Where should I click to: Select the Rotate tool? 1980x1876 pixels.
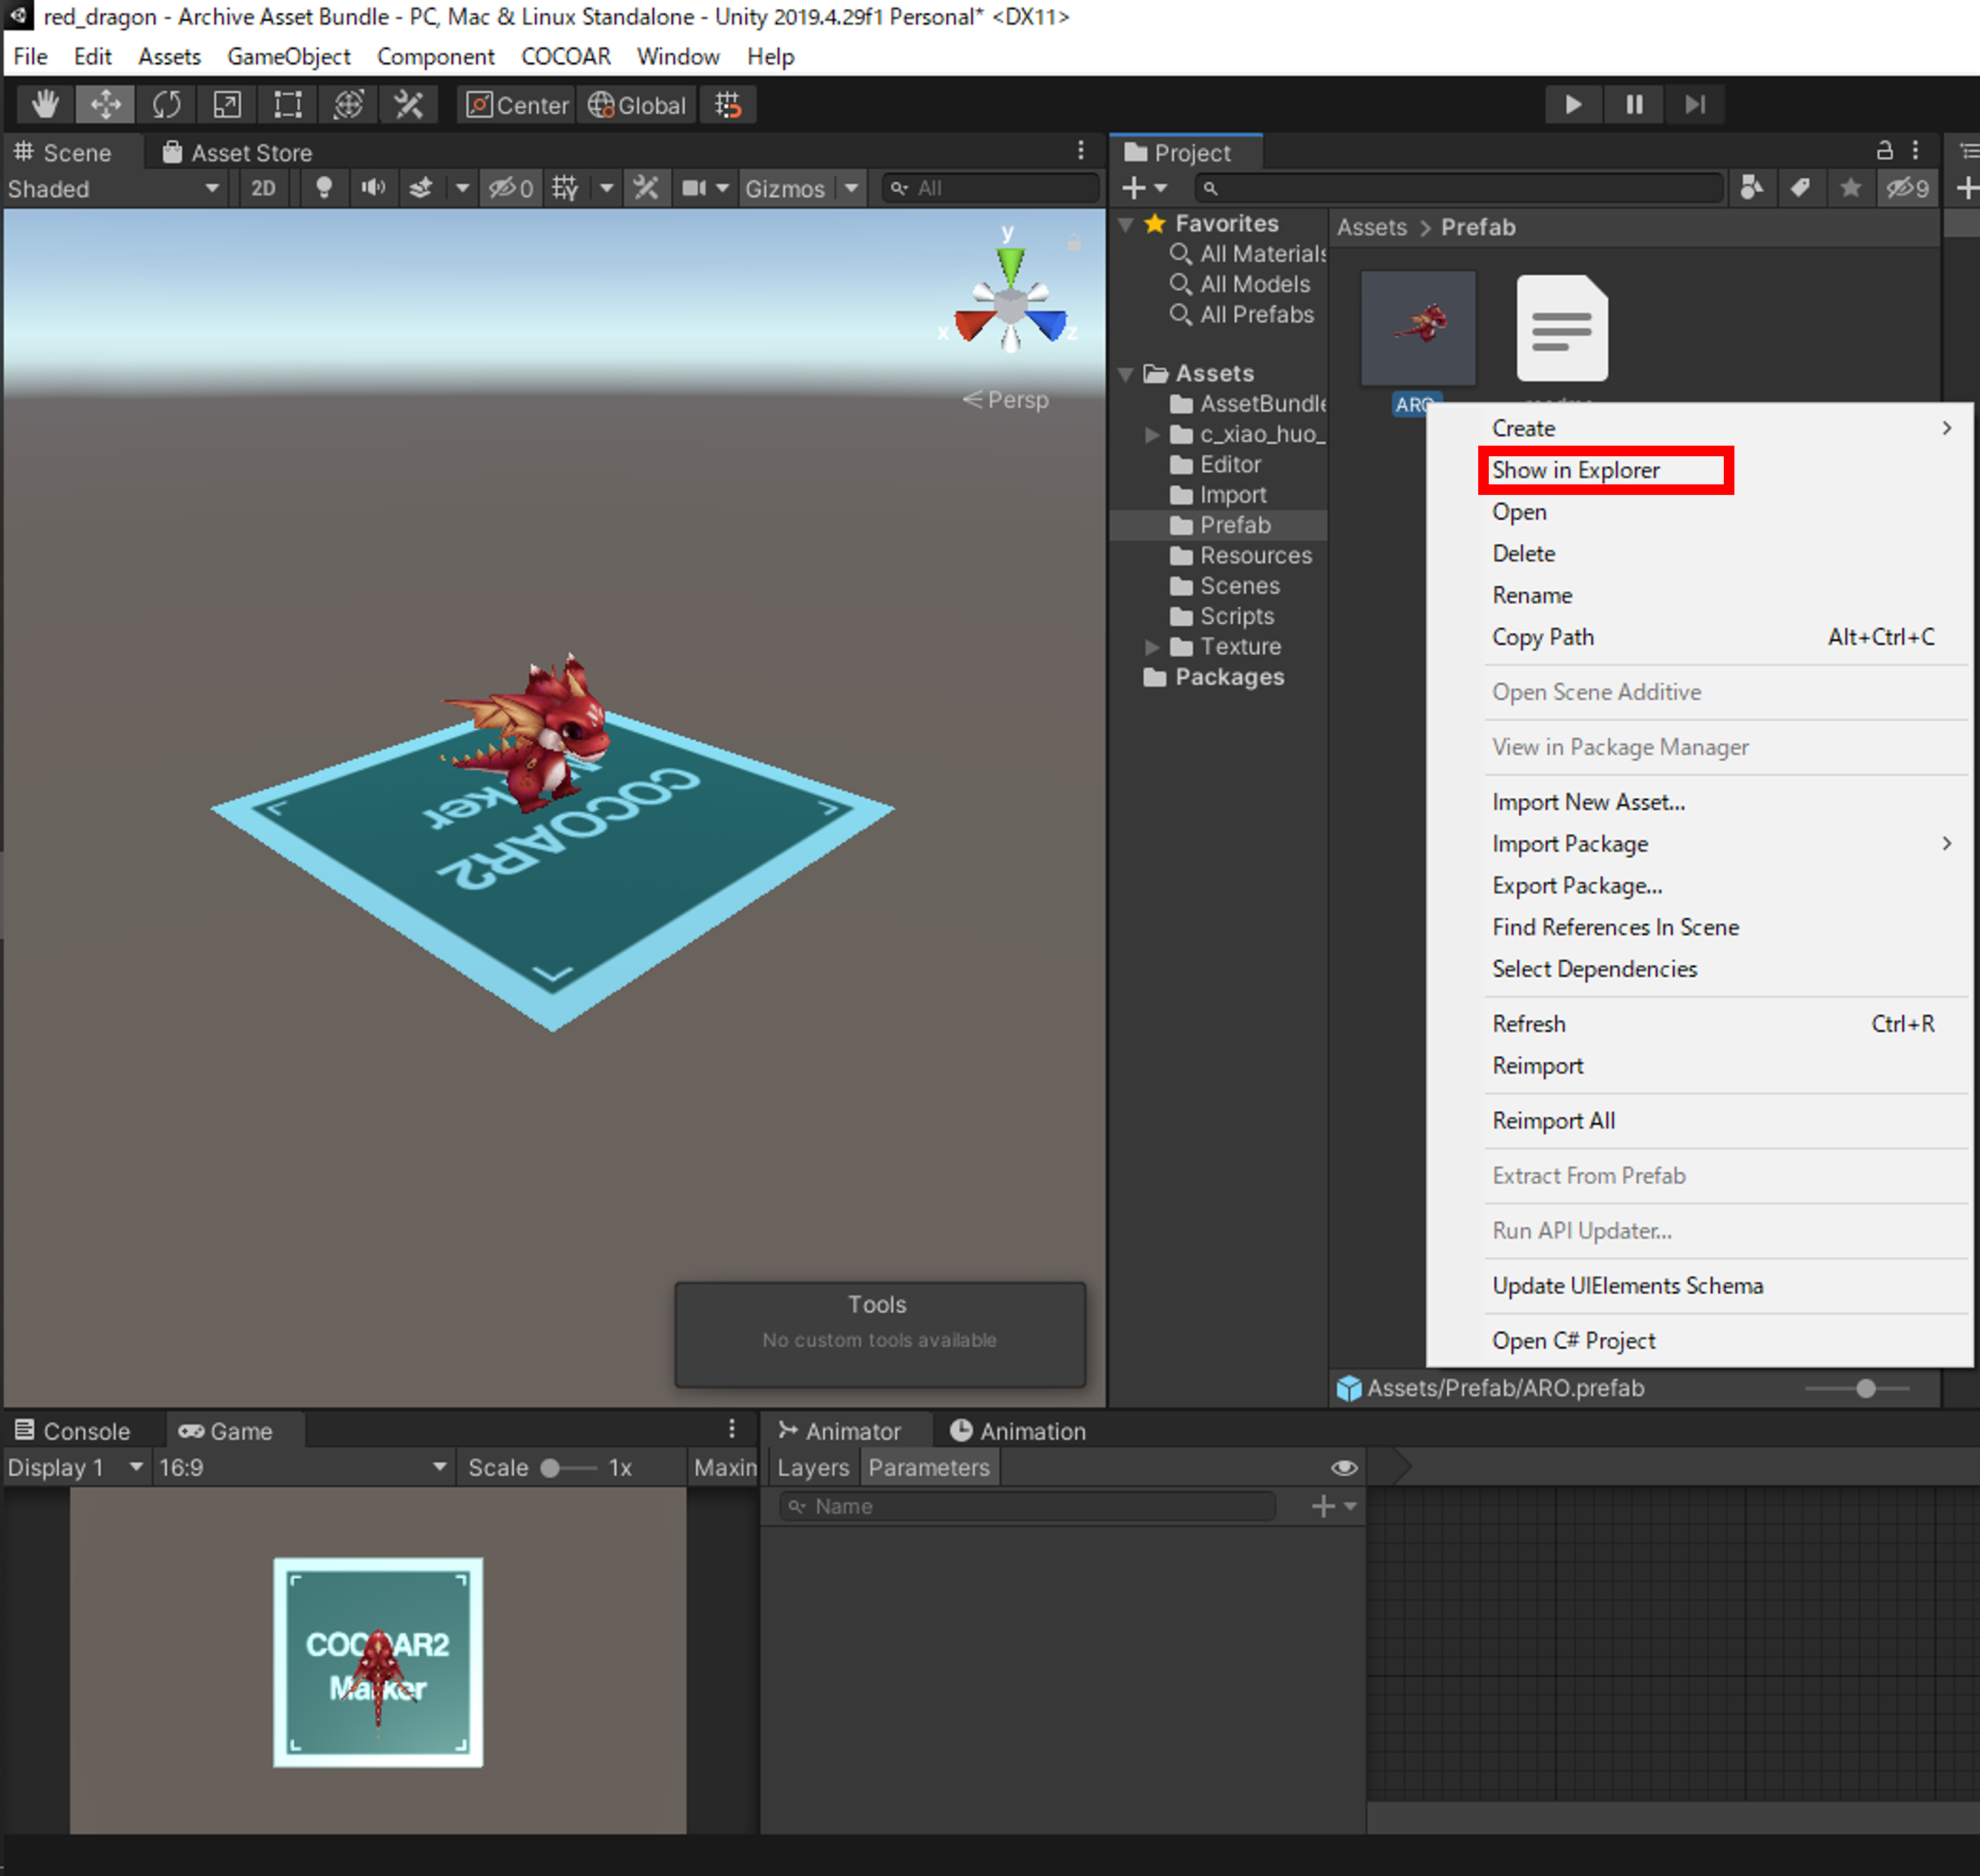(167, 105)
